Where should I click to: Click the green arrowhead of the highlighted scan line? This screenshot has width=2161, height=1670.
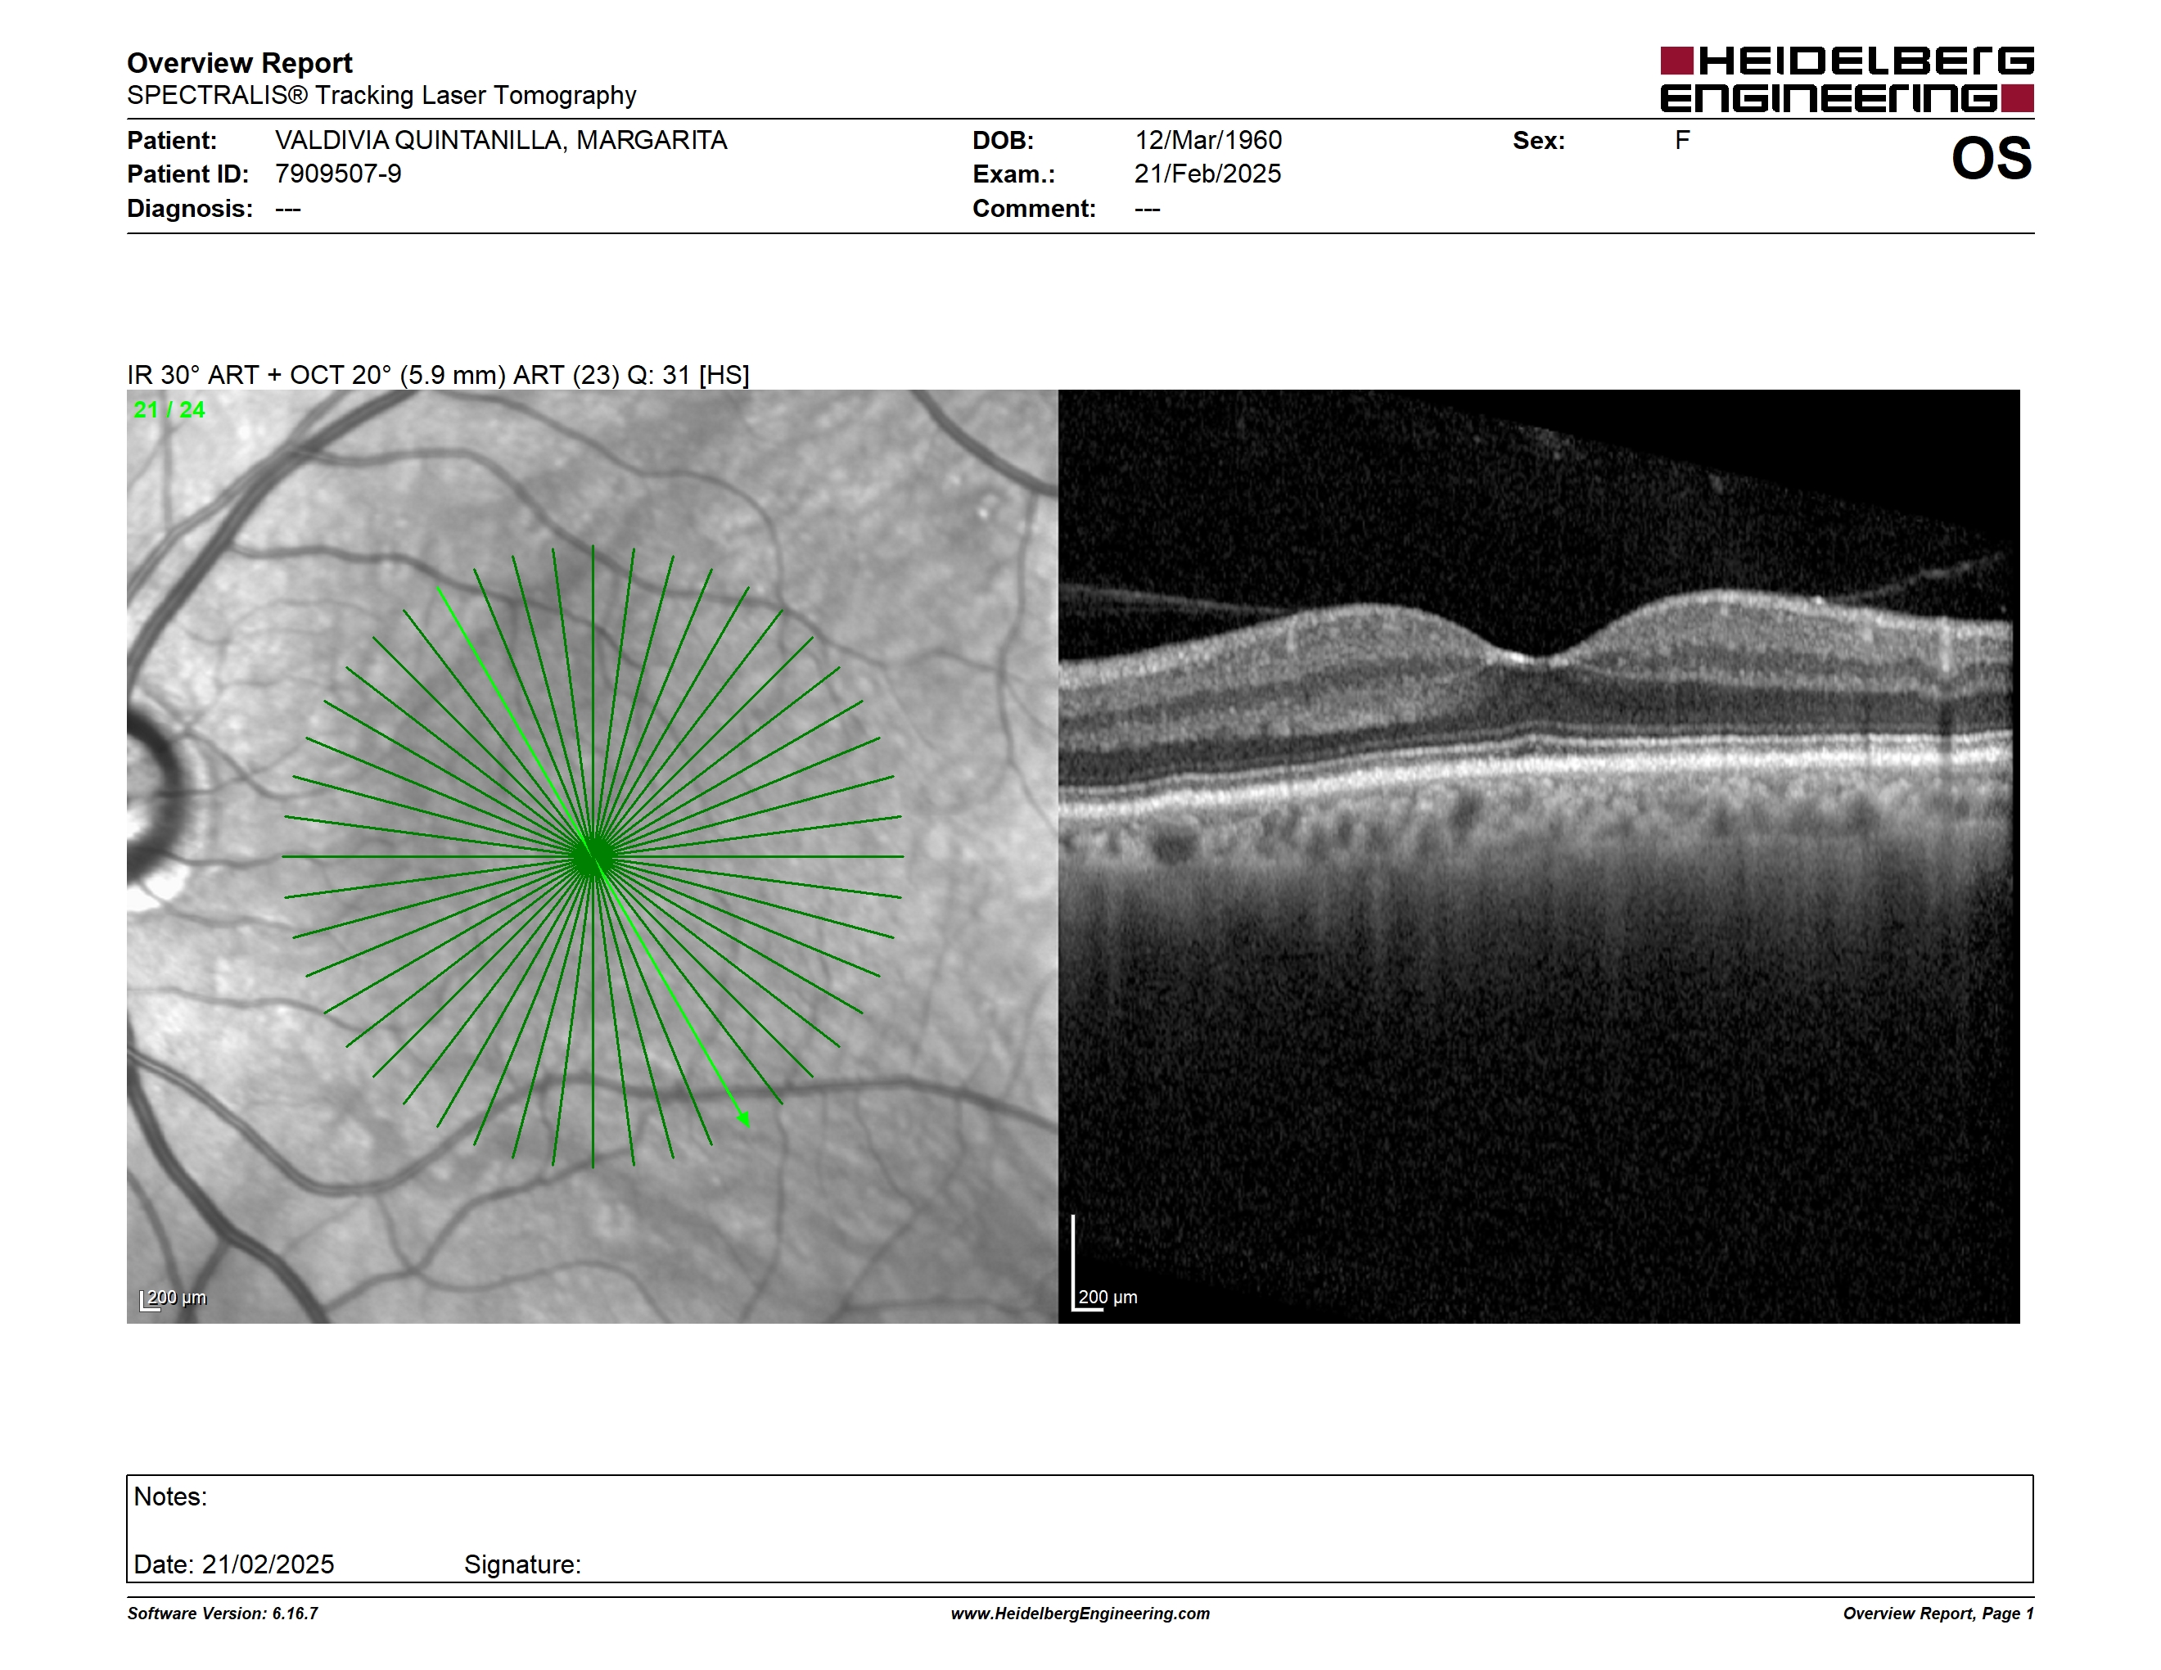click(x=744, y=1119)
